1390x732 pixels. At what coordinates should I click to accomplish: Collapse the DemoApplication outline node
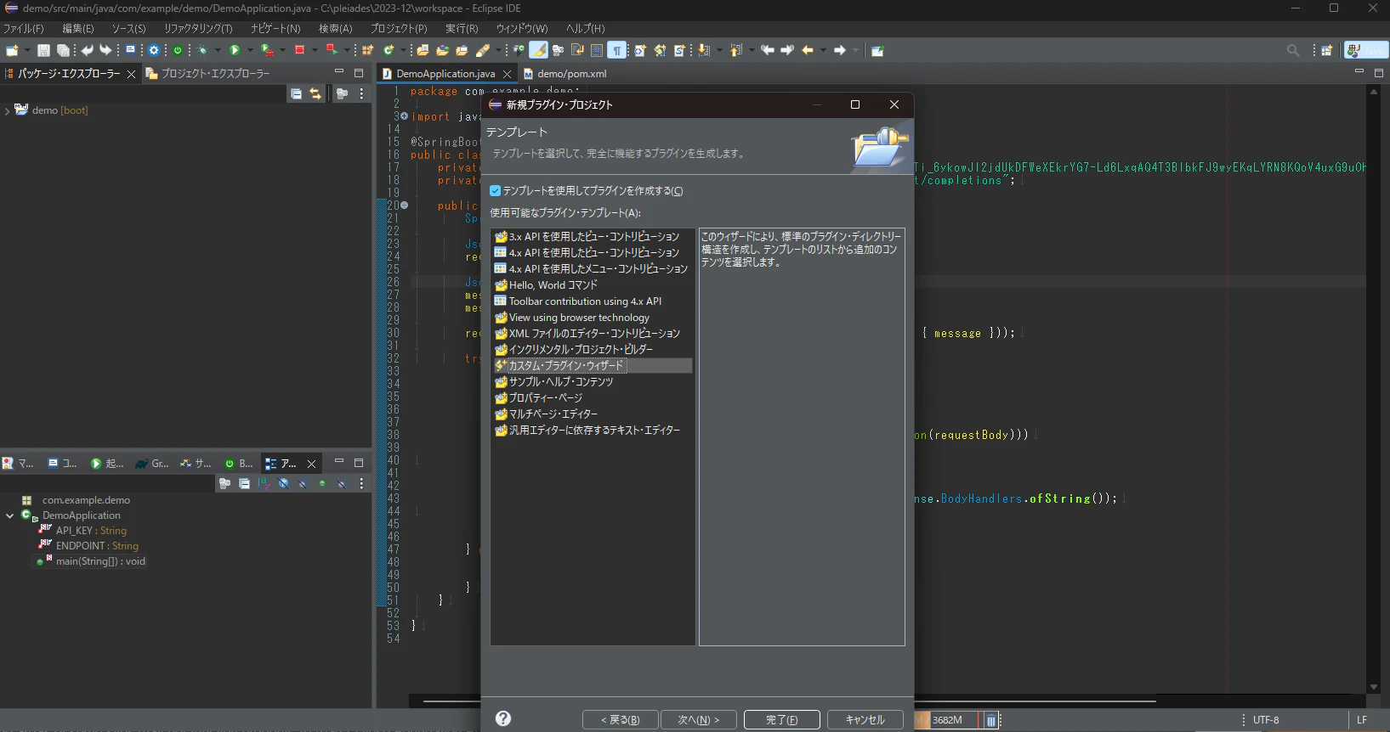(9, 515)
